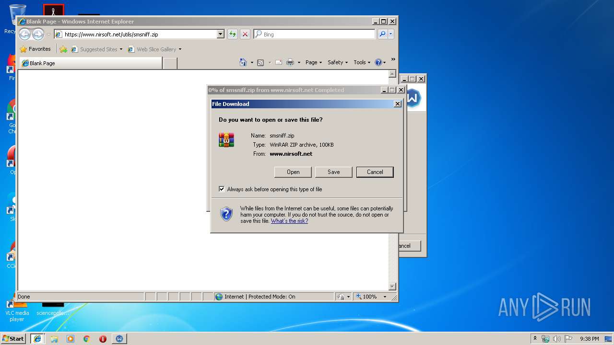Image resolution: width=614 pixels, height=345 pixels.
Task: Cancel the File Download dialog
Action: [x=375, y=172]
